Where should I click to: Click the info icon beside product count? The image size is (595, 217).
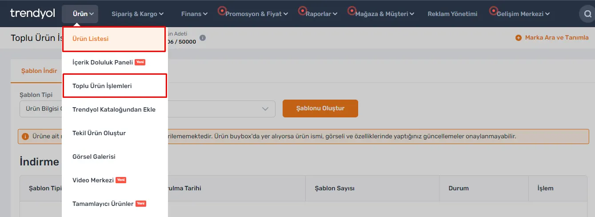[203, 38]
